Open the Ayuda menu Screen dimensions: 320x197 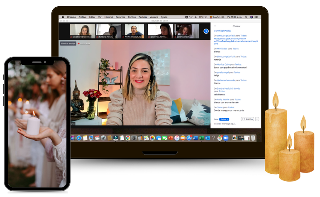164,17
